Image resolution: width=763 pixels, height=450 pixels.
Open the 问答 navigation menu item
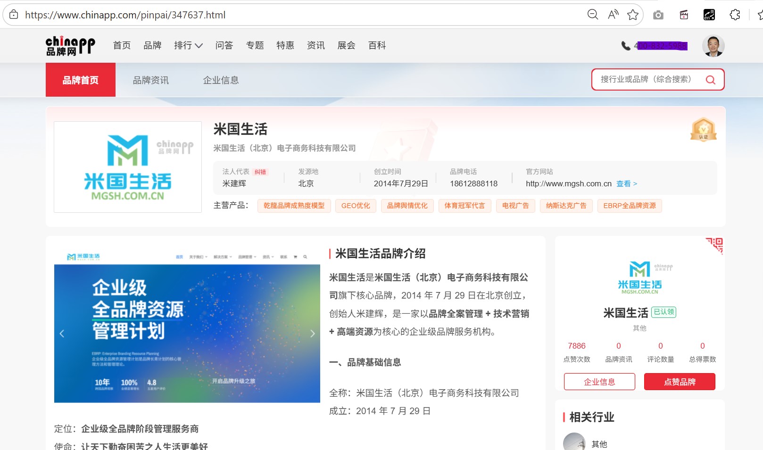[224, 45]
